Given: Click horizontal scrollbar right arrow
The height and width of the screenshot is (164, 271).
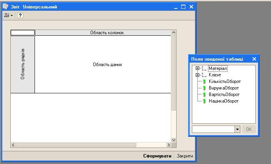Looking at the screenshot, I should pyautogui.click(x=169, y=145).
